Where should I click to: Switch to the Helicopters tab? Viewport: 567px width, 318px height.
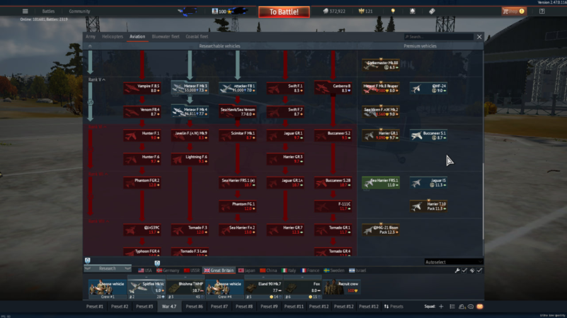pyautogui.click(x=113, y=37)
